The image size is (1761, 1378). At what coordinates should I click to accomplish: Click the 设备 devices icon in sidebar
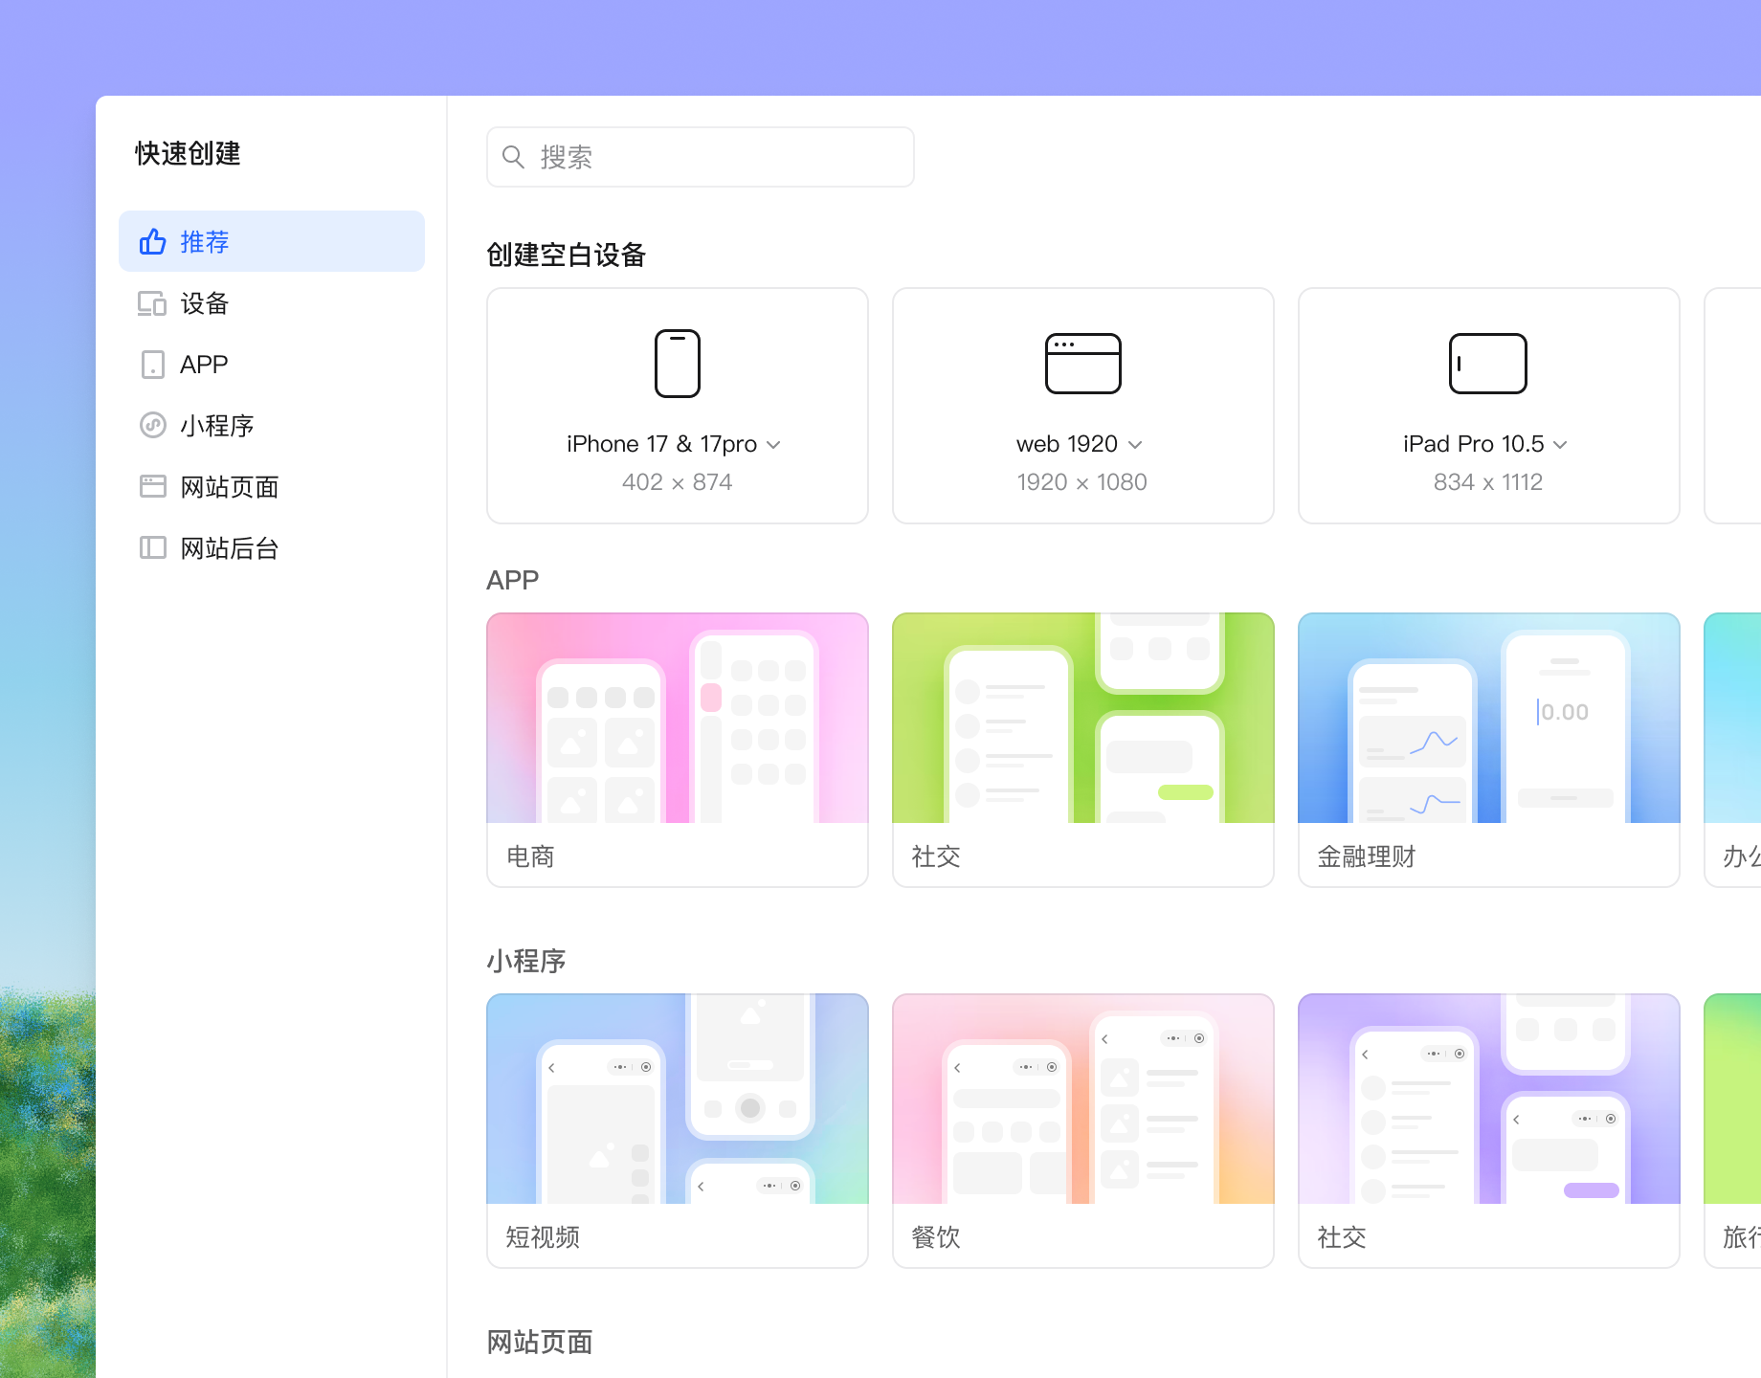click(x=152, y=303)
